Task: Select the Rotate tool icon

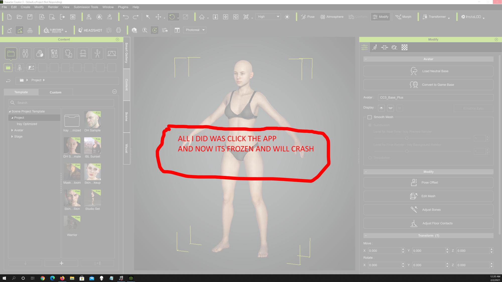Action: 172,17
